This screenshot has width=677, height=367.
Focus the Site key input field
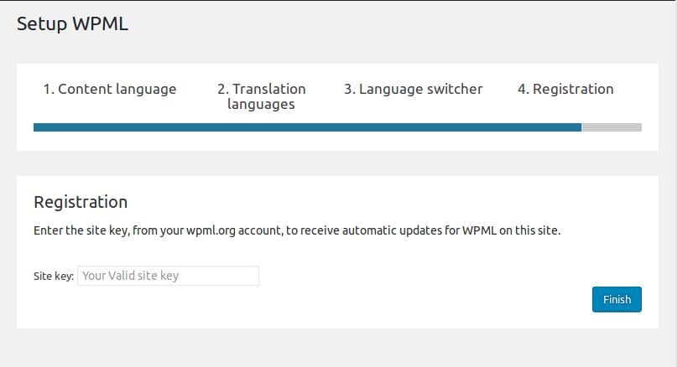tap(168, 276)
